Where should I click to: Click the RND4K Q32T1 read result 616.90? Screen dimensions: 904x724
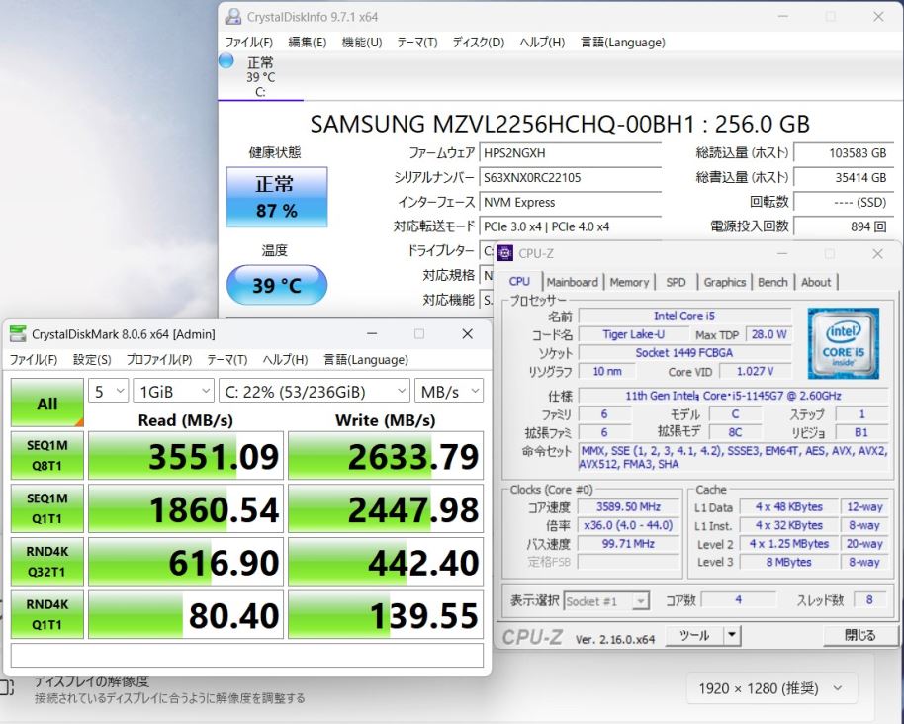click(x=186, y=562)
